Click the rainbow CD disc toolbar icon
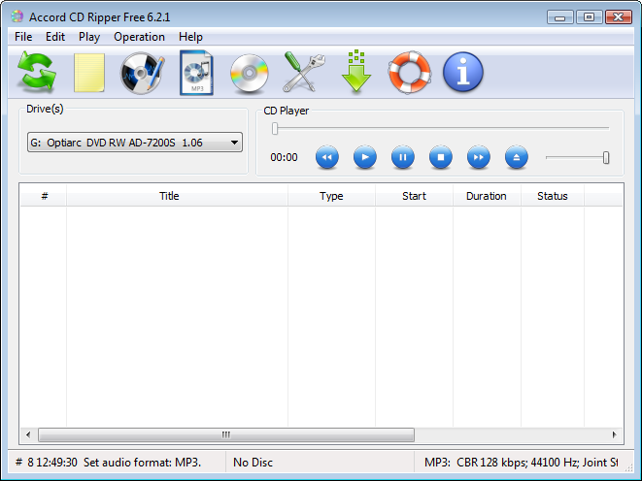The height and width of the screenshot is (481, 642). pyautogui.click(x=249, y=73)
